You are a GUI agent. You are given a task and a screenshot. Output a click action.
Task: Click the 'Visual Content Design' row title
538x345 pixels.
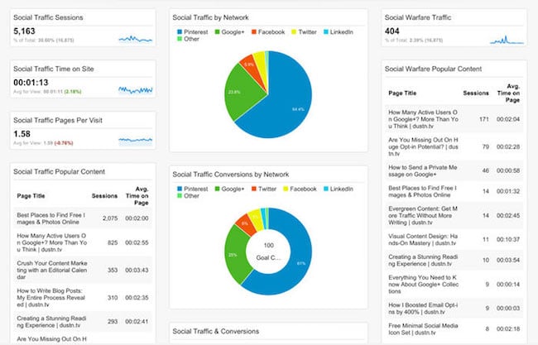[423, 239]
